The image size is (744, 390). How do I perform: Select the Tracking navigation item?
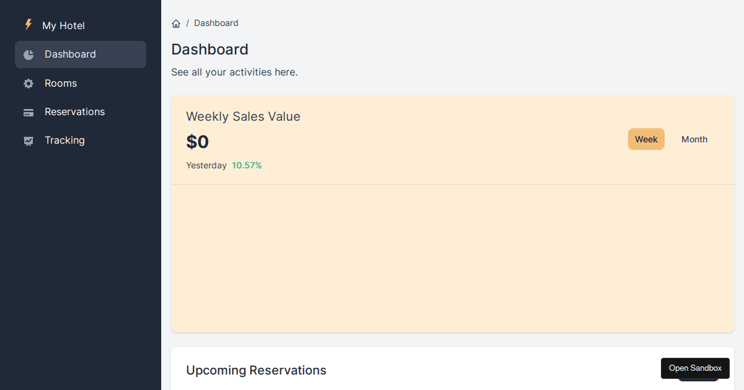click(64, 141)
